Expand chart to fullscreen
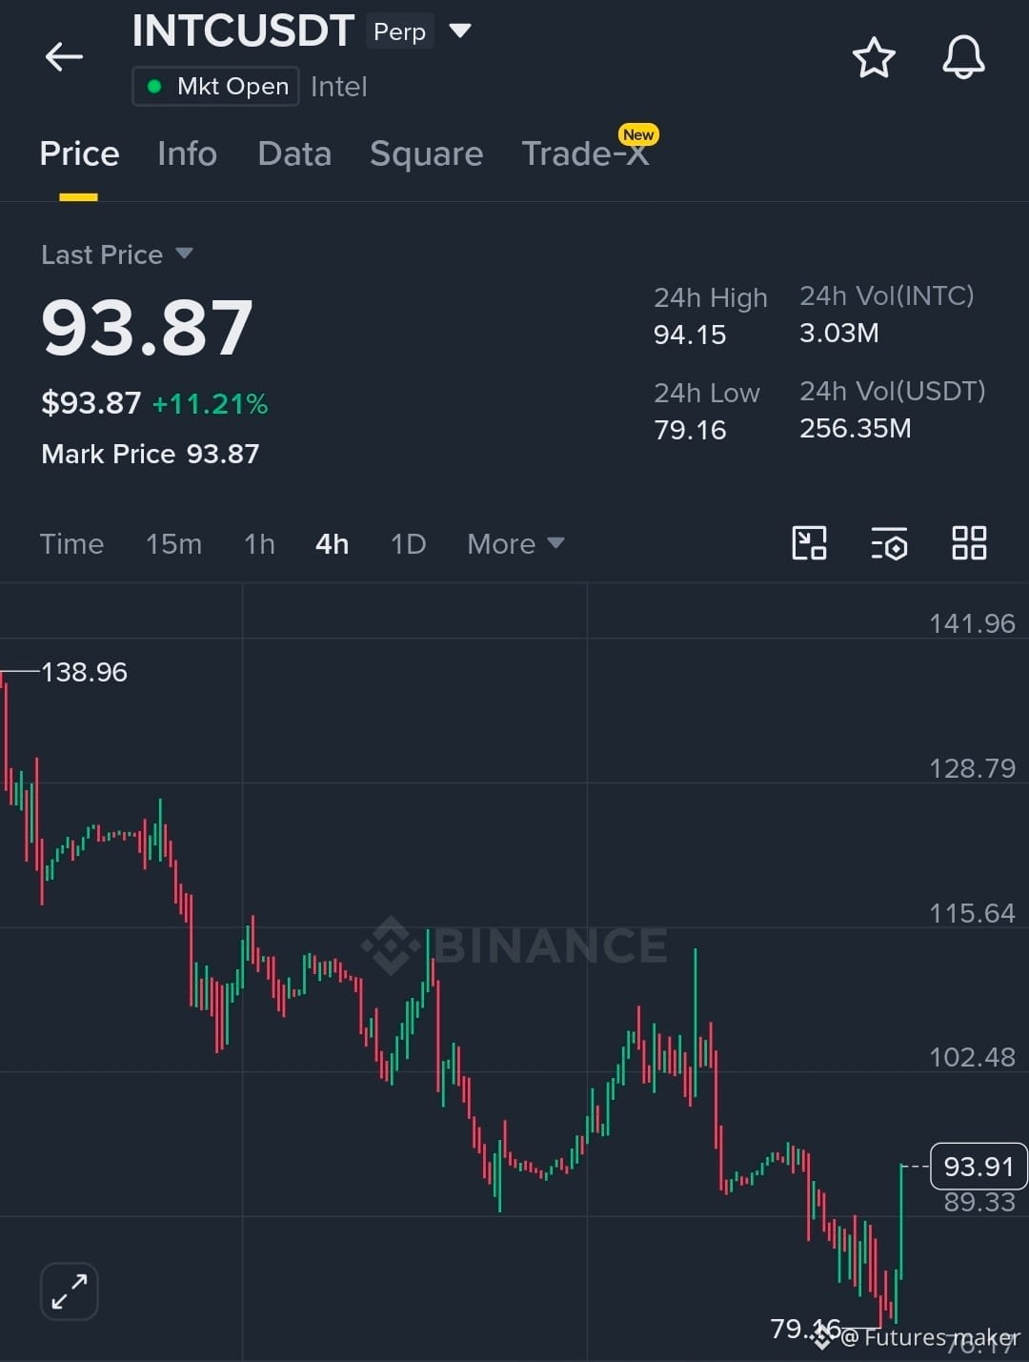The width and height of the screenshot is (1029, 1362). click(x=70, y=1291)
